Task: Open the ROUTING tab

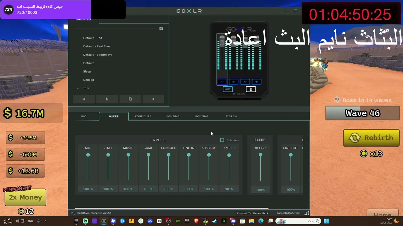Action: click(x=202, y=116)
